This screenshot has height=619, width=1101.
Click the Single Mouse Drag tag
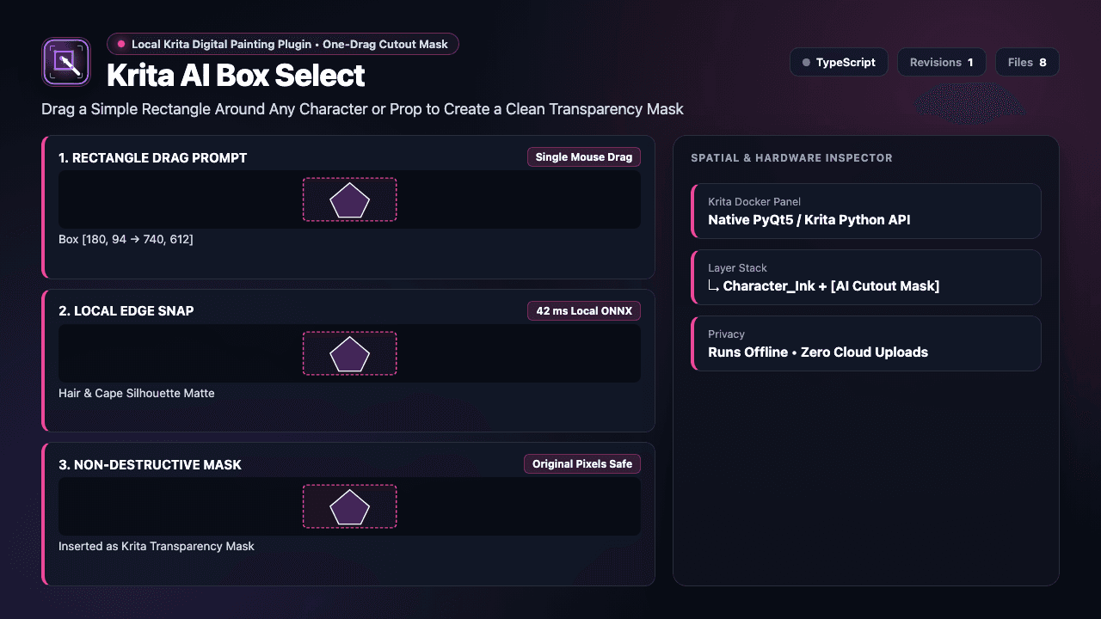click(x=584, y=157)
